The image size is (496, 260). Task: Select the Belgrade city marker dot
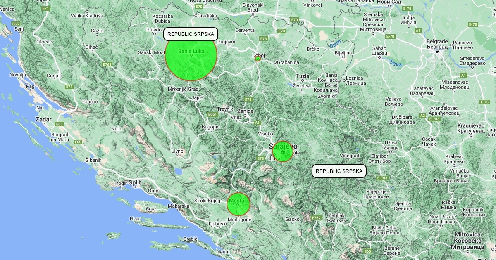(437, 51)
